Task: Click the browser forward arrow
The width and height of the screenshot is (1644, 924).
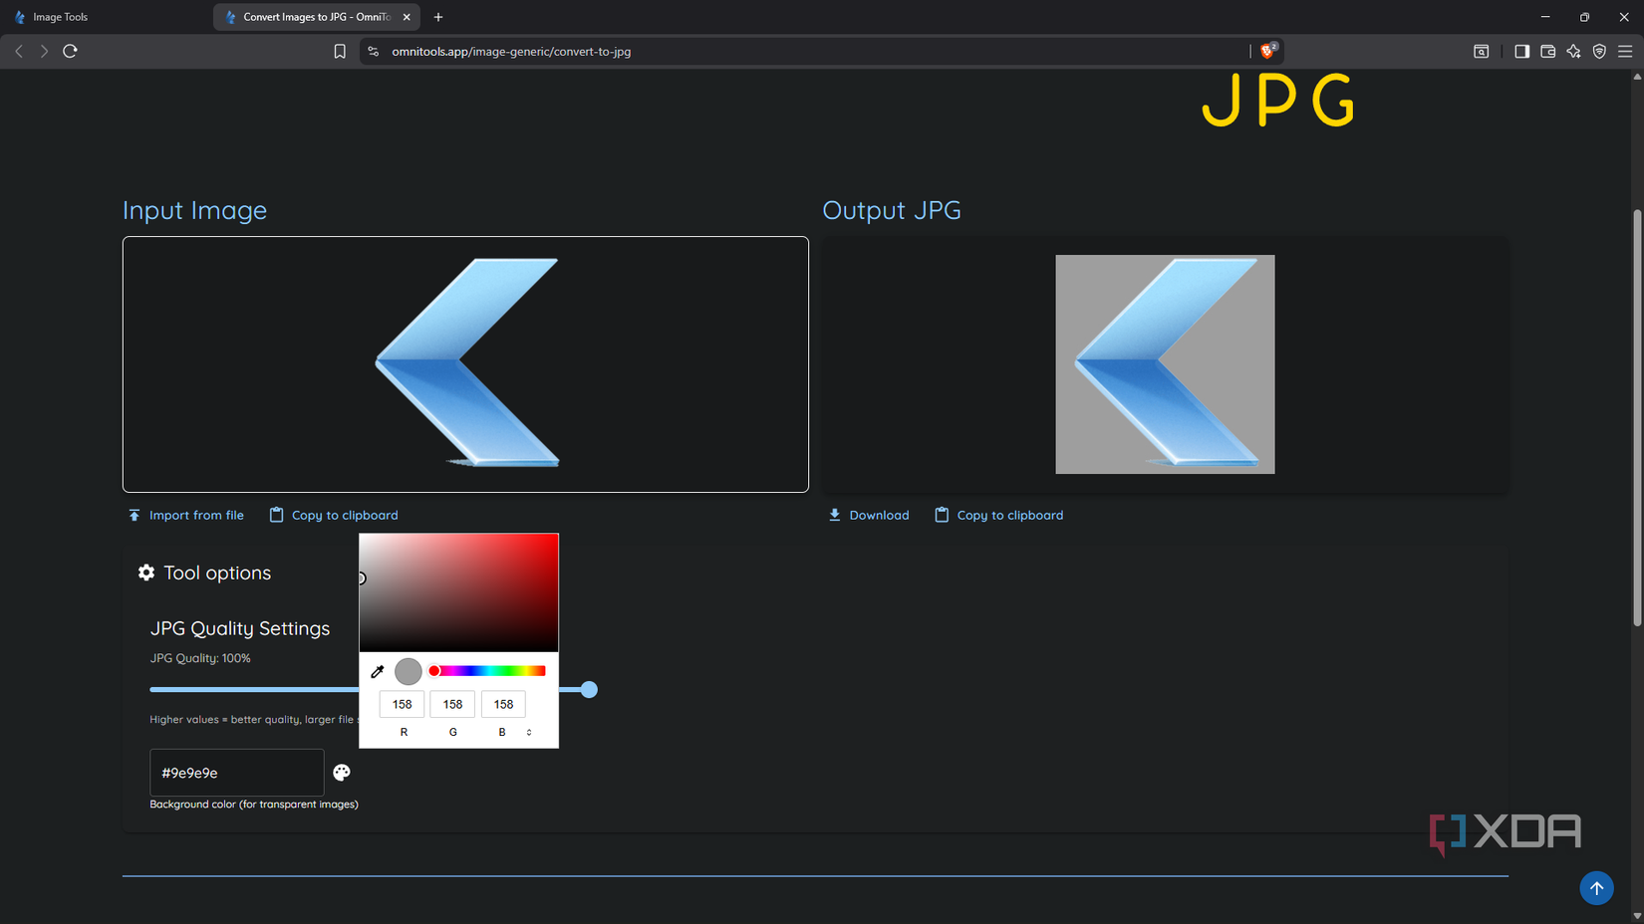Action: click(44, 51)
